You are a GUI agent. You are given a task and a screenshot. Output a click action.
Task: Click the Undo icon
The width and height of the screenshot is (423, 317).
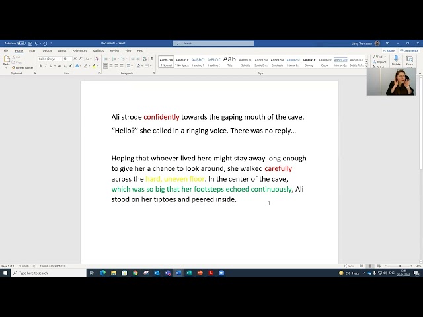(x=36, y=43)
